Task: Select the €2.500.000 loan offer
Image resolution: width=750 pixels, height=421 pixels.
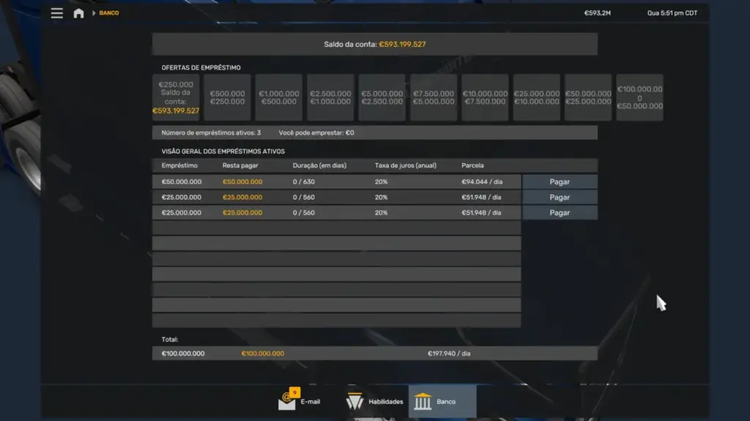Action: point(330,97)
